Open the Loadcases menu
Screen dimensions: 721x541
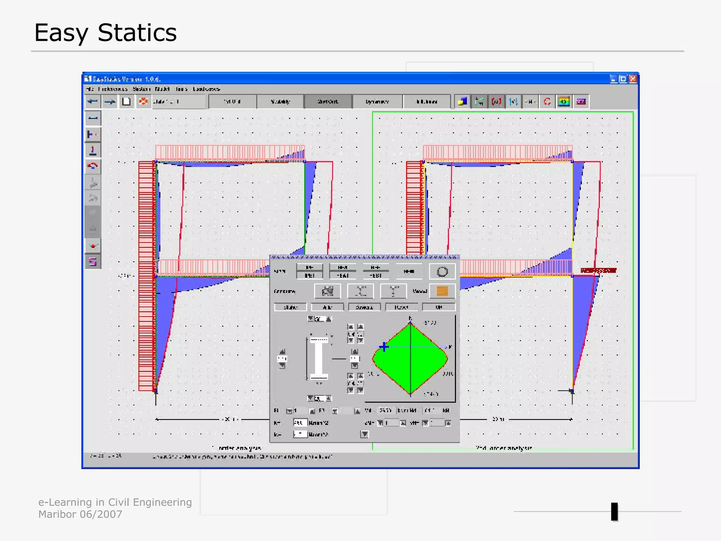206,89
